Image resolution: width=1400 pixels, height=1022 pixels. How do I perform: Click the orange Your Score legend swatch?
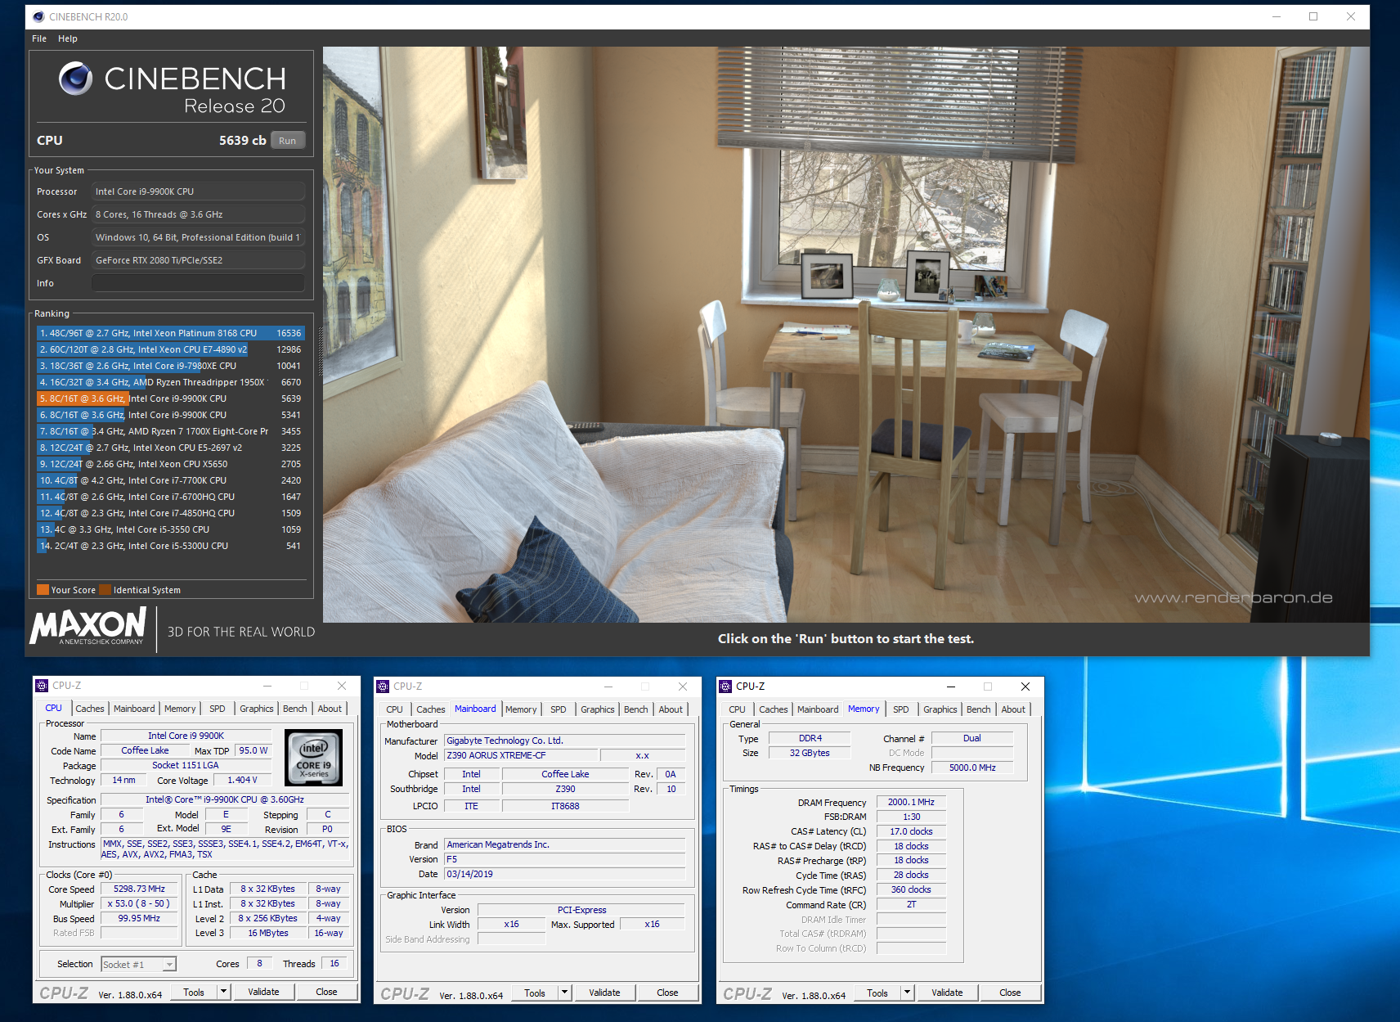[43, 589]
